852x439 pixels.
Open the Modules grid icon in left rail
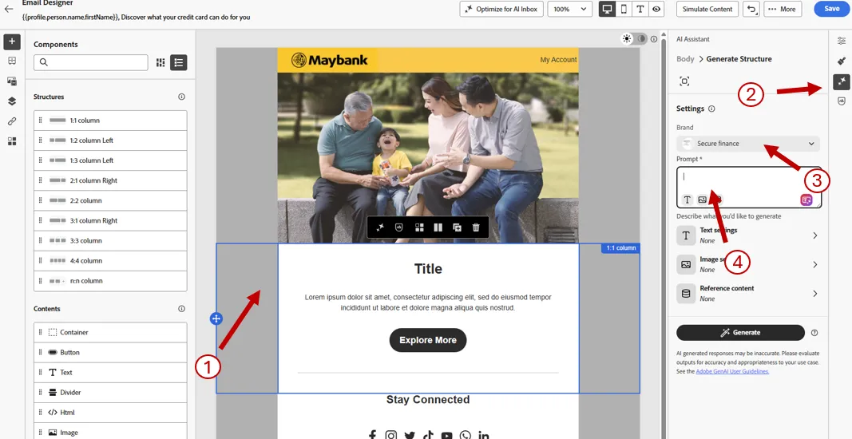[12, 141]
